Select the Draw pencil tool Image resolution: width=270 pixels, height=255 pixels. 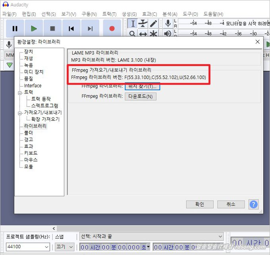153,24
